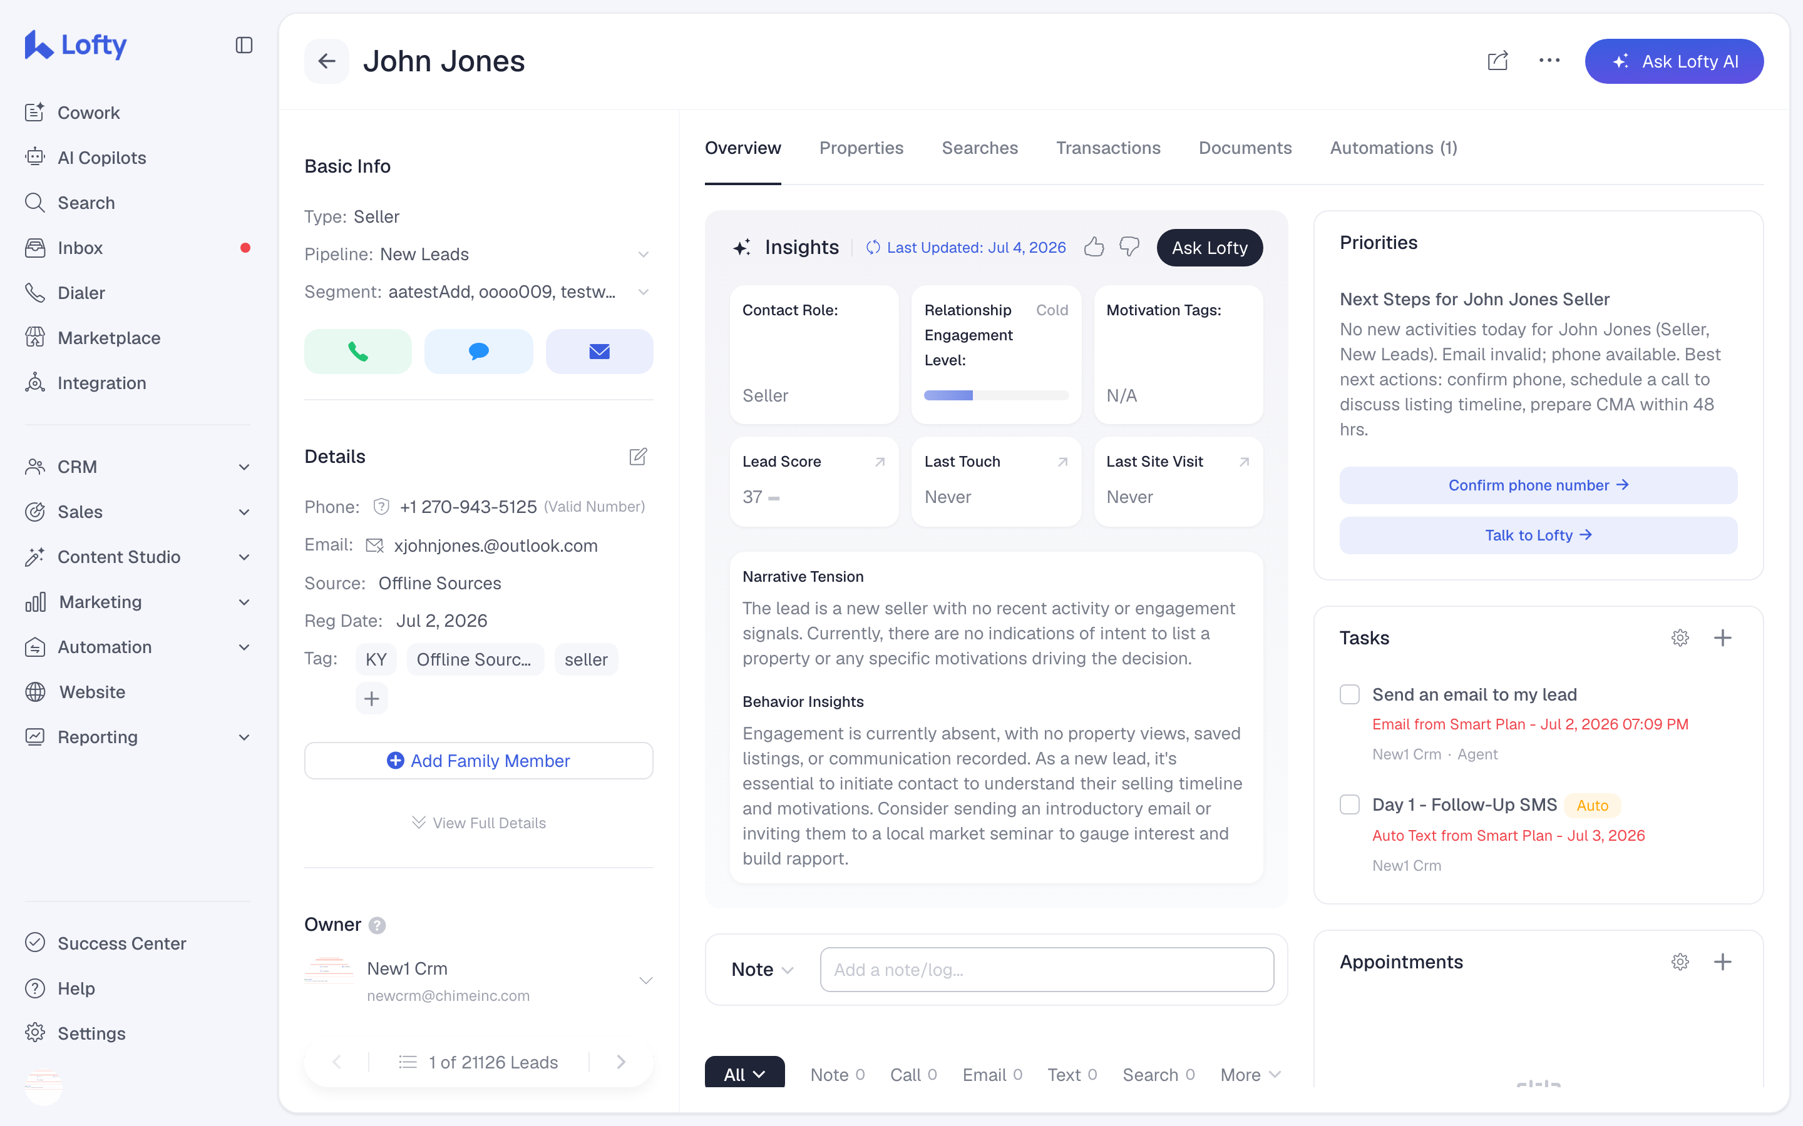Open the Automations (1) tab
Viewport: 1803px width, 1126px height.
1393,148
